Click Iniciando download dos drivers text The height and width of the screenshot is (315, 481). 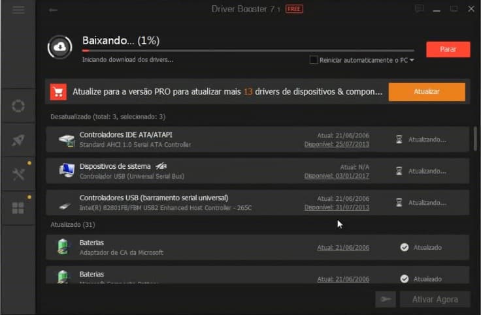[x=127, y=60]
